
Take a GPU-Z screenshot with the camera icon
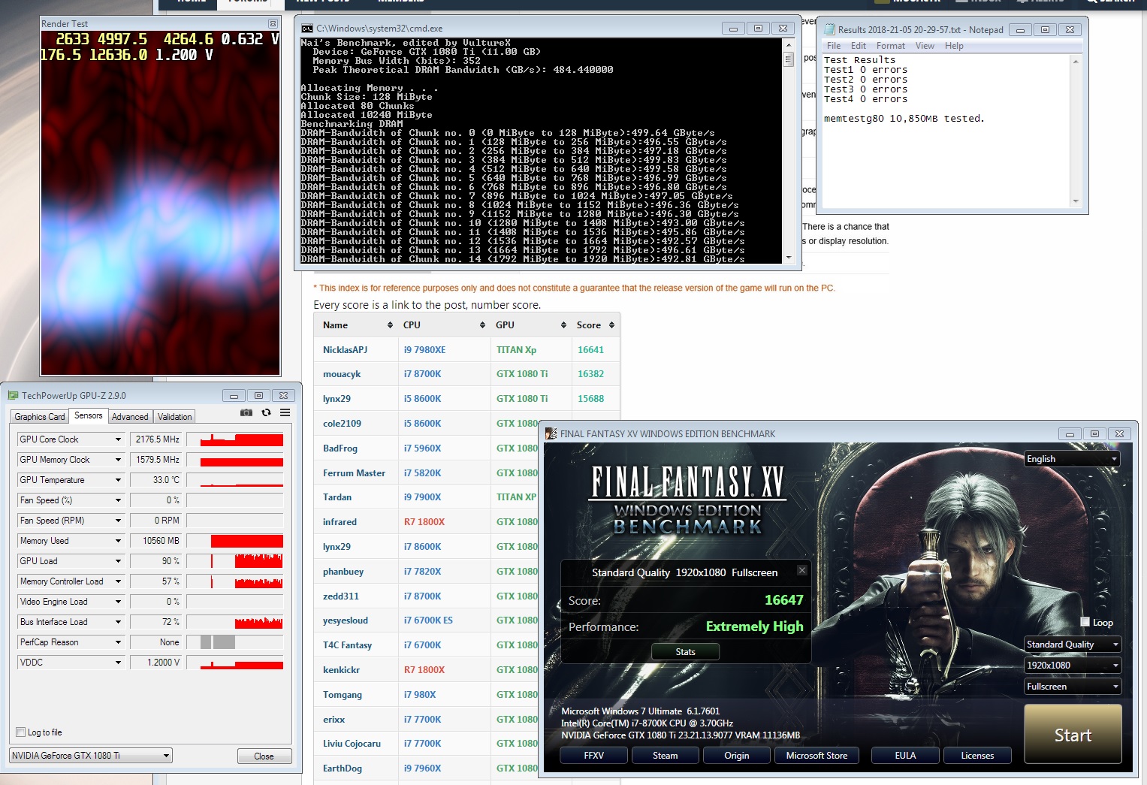pos(246,412)
